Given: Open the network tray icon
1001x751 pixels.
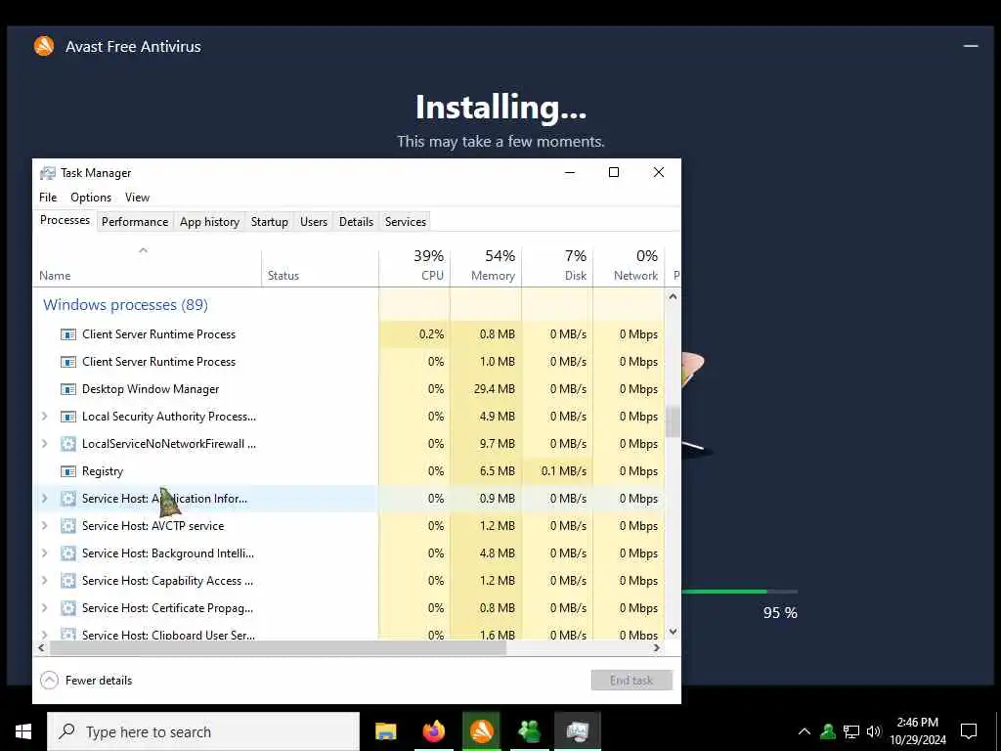Looking at the screenshot, I should [x=851, y=731].
